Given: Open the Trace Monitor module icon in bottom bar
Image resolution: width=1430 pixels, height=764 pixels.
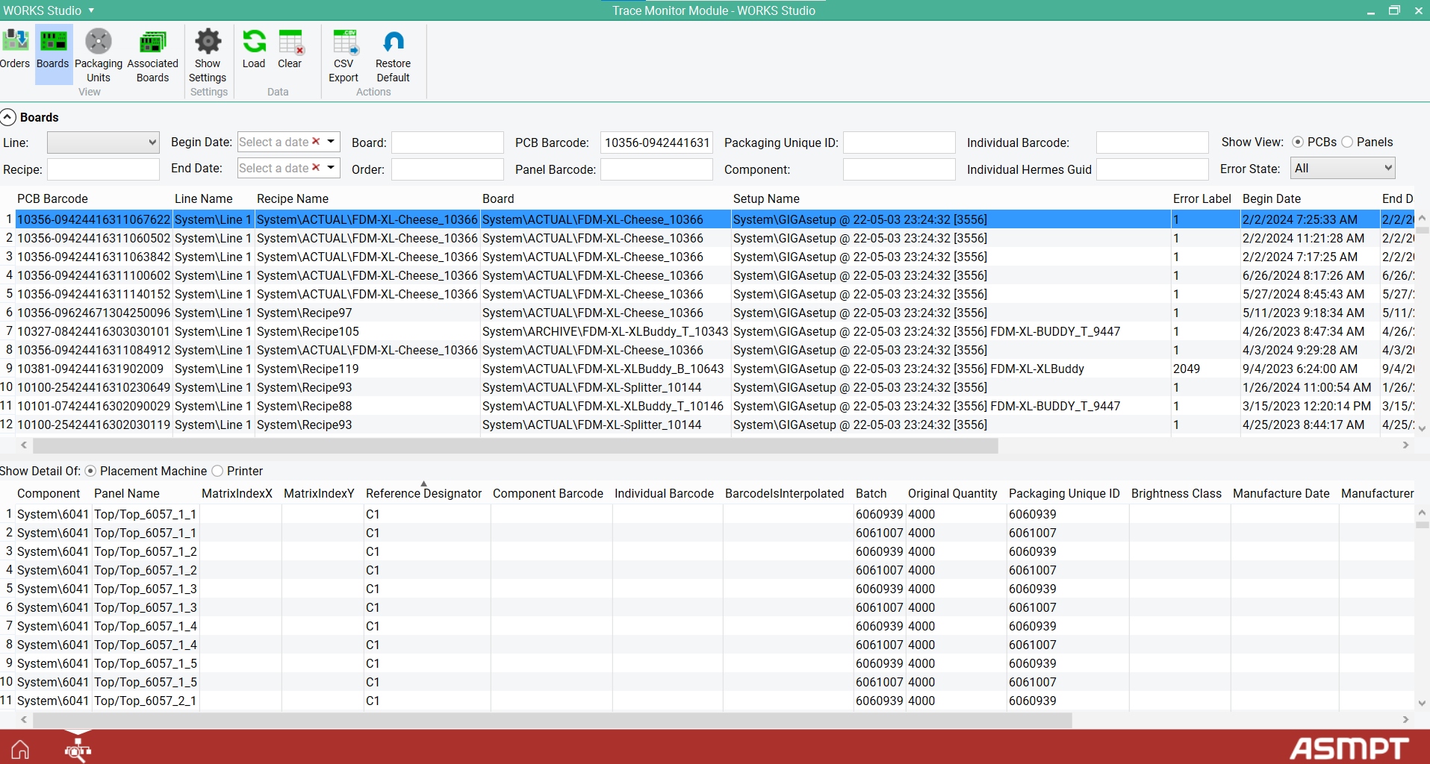Looking at the screenshot, I should click(78, 749).
